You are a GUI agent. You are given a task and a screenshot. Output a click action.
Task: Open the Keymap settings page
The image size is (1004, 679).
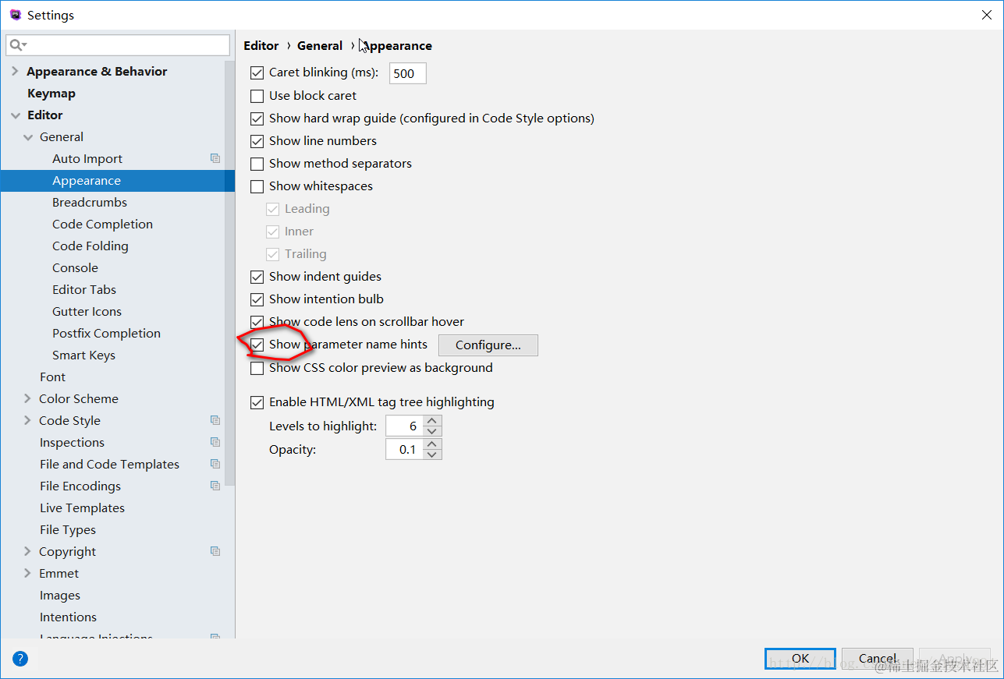(51, 93)
